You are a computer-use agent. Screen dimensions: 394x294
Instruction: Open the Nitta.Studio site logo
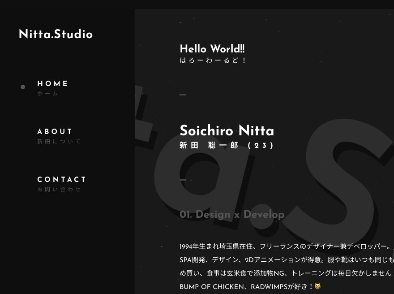point(56,34)
